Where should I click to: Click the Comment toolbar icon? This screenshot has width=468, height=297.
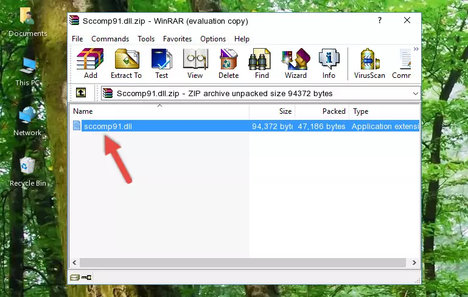pyautogui.click(x=402, y=63)
